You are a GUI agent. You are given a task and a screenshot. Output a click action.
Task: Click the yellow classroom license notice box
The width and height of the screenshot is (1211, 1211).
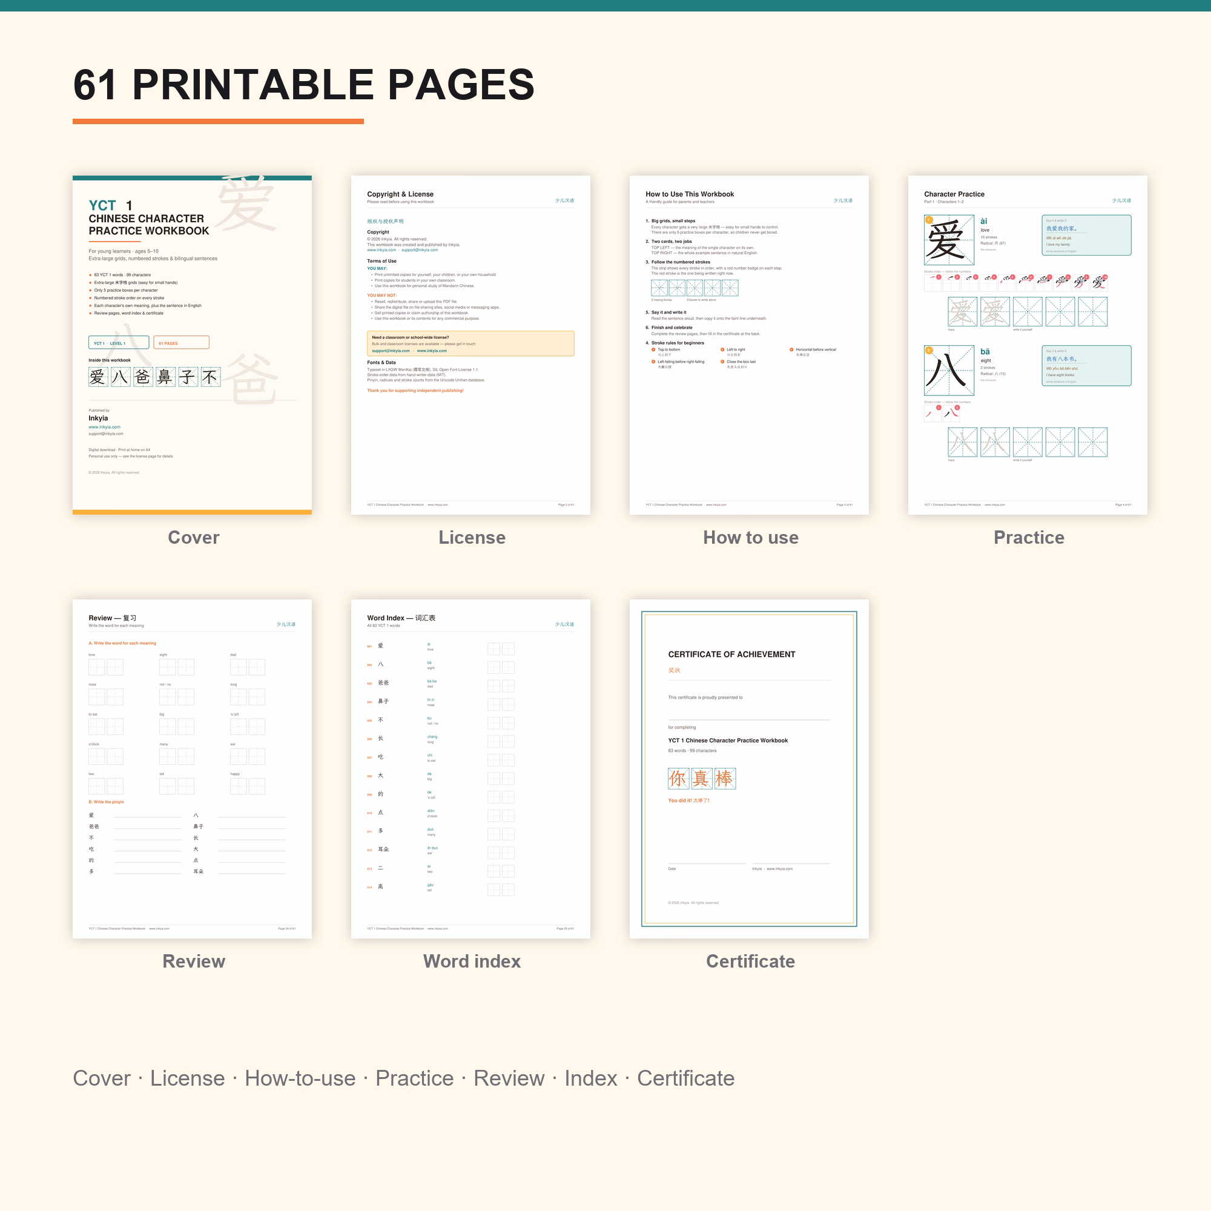[470, 343]
